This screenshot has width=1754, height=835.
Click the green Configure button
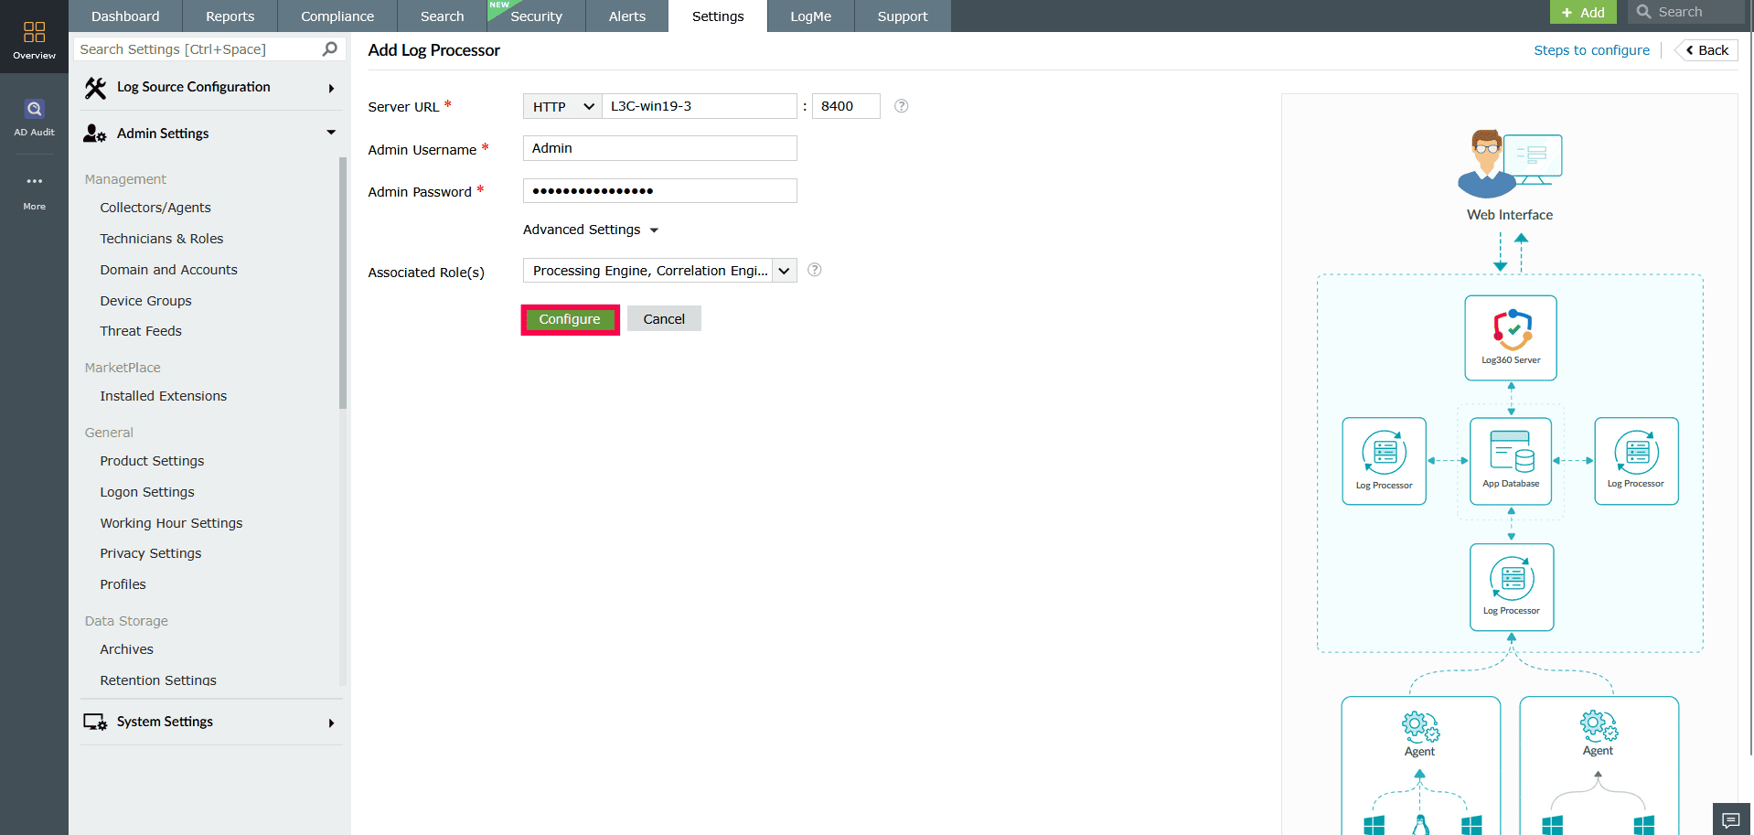point(570,319)
